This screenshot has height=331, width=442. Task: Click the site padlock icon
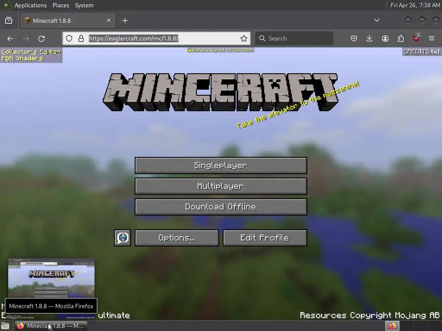[81, 38]
